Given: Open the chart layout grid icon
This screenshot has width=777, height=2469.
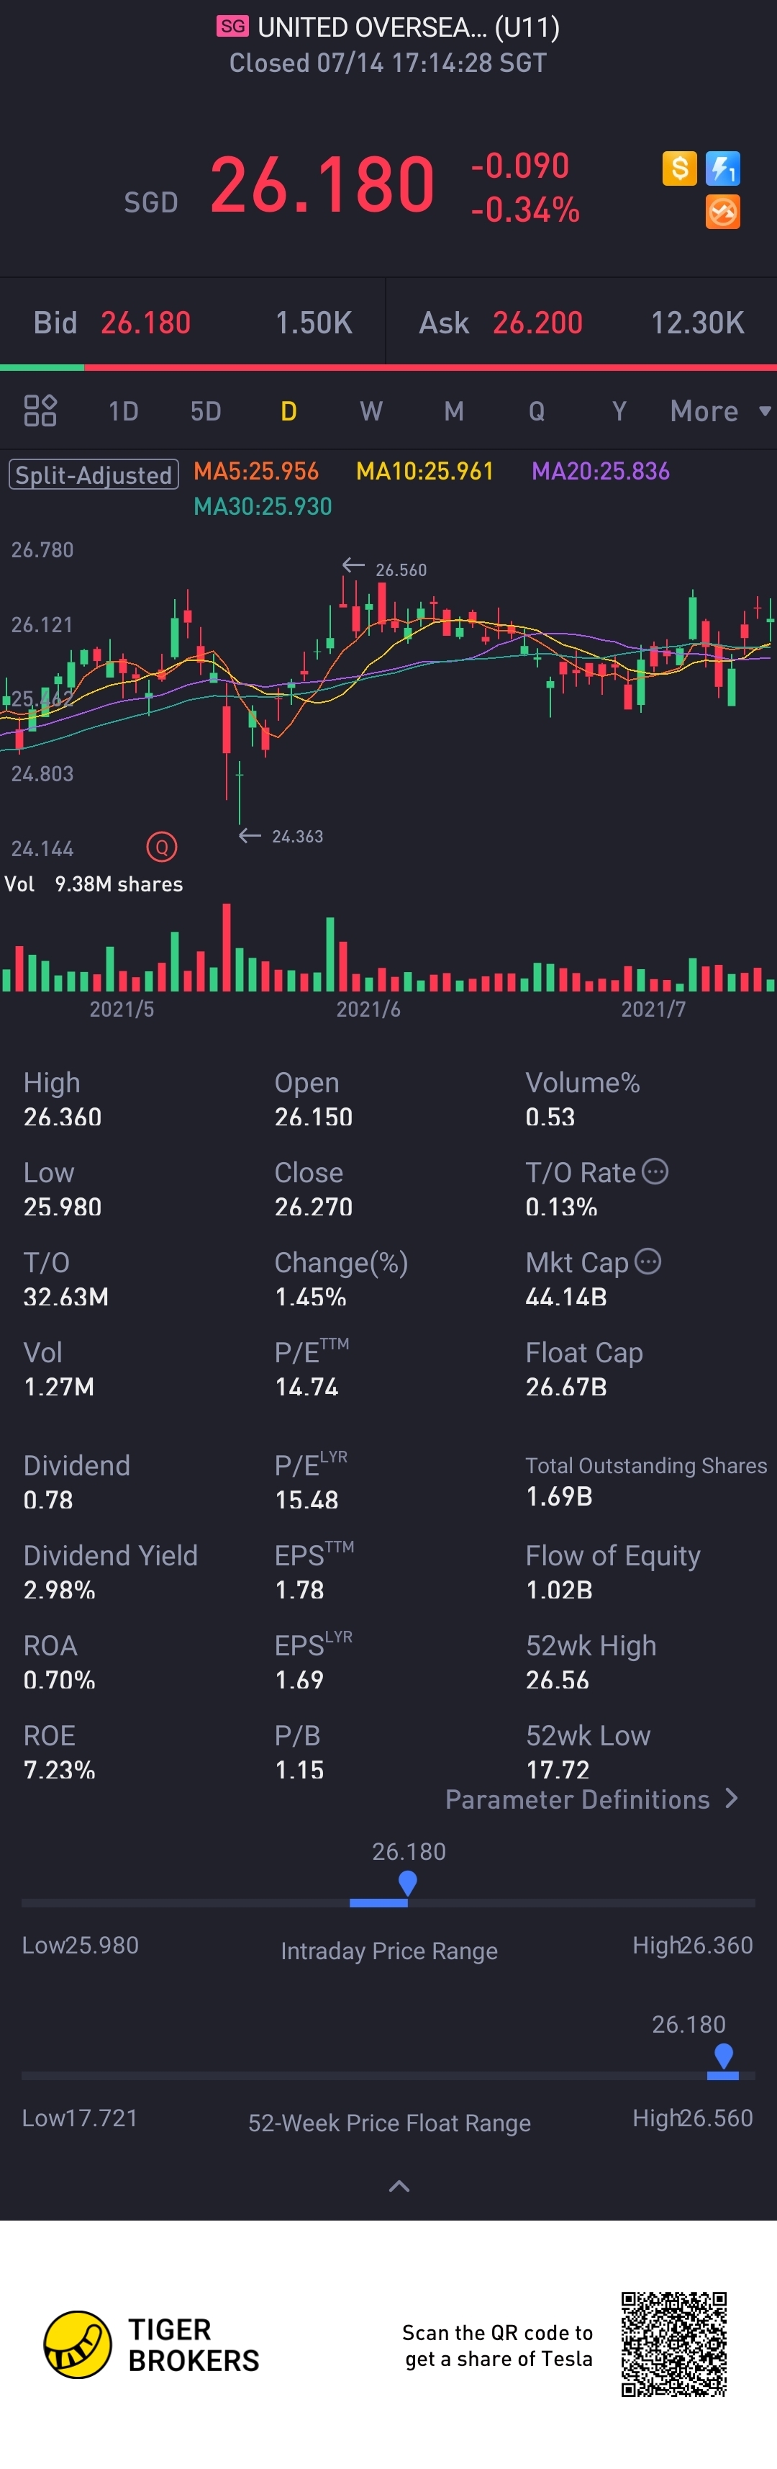Looking at the screenshot, I should pos(40,410).
